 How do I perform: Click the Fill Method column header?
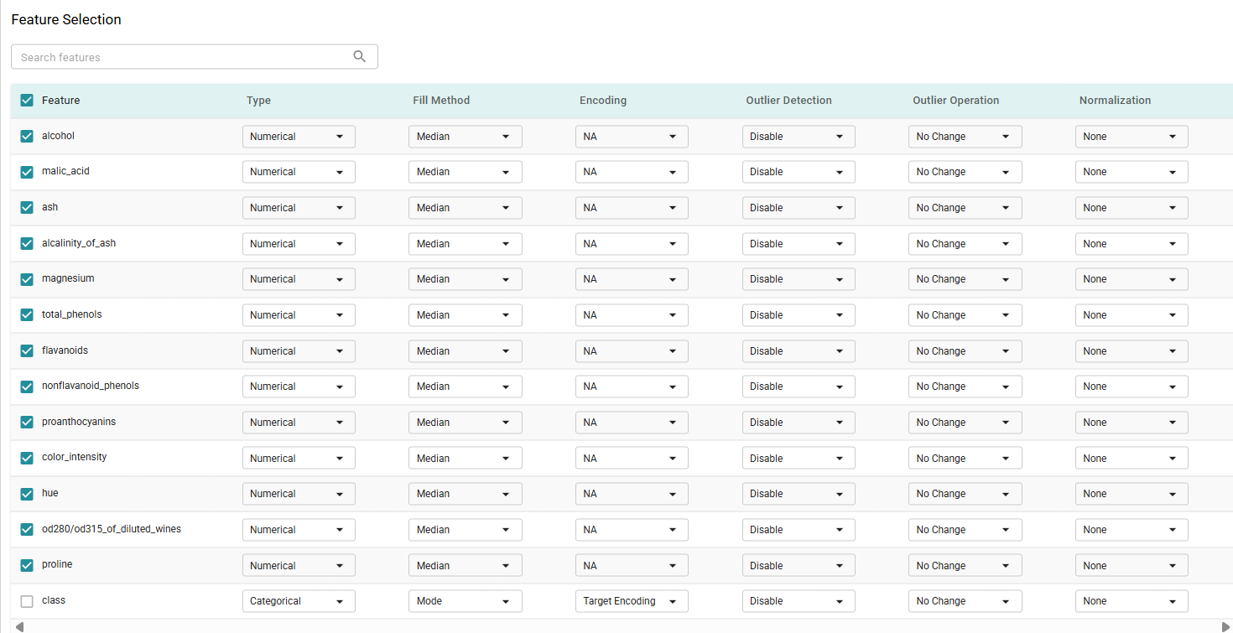point(441,101)
